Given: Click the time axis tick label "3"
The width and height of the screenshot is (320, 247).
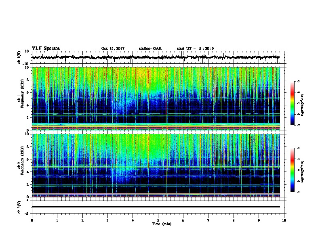Looking at the screenshot, I should tap(107, 220).
